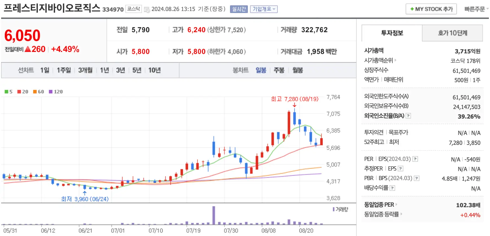Click the 거래량 value 322,762
Image resolution: width=490 pixels, height=236 pixels.
(314, 30)
